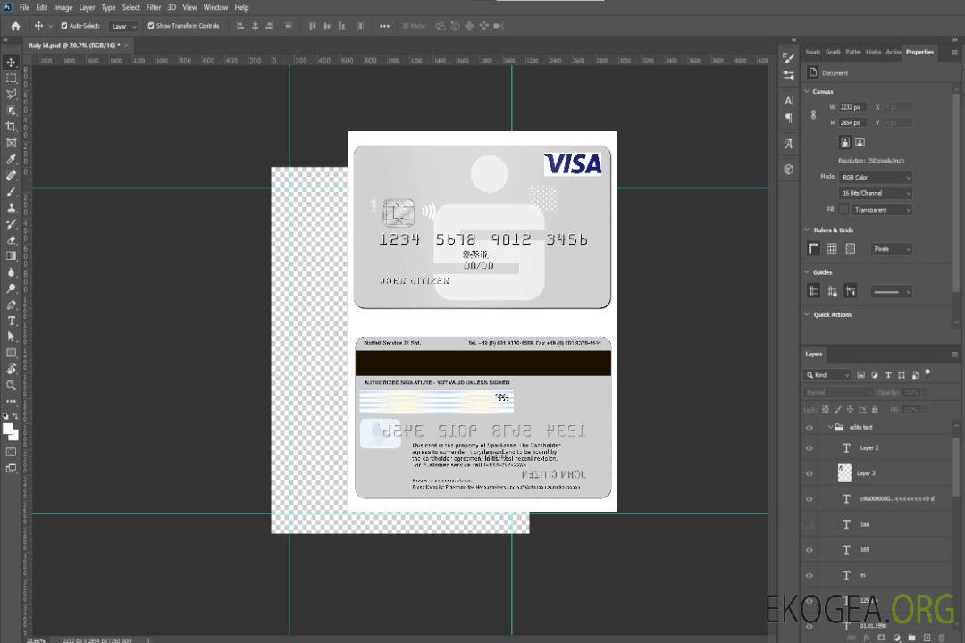Toggle the Auto-Select checkbox

(x=64, y=26)
